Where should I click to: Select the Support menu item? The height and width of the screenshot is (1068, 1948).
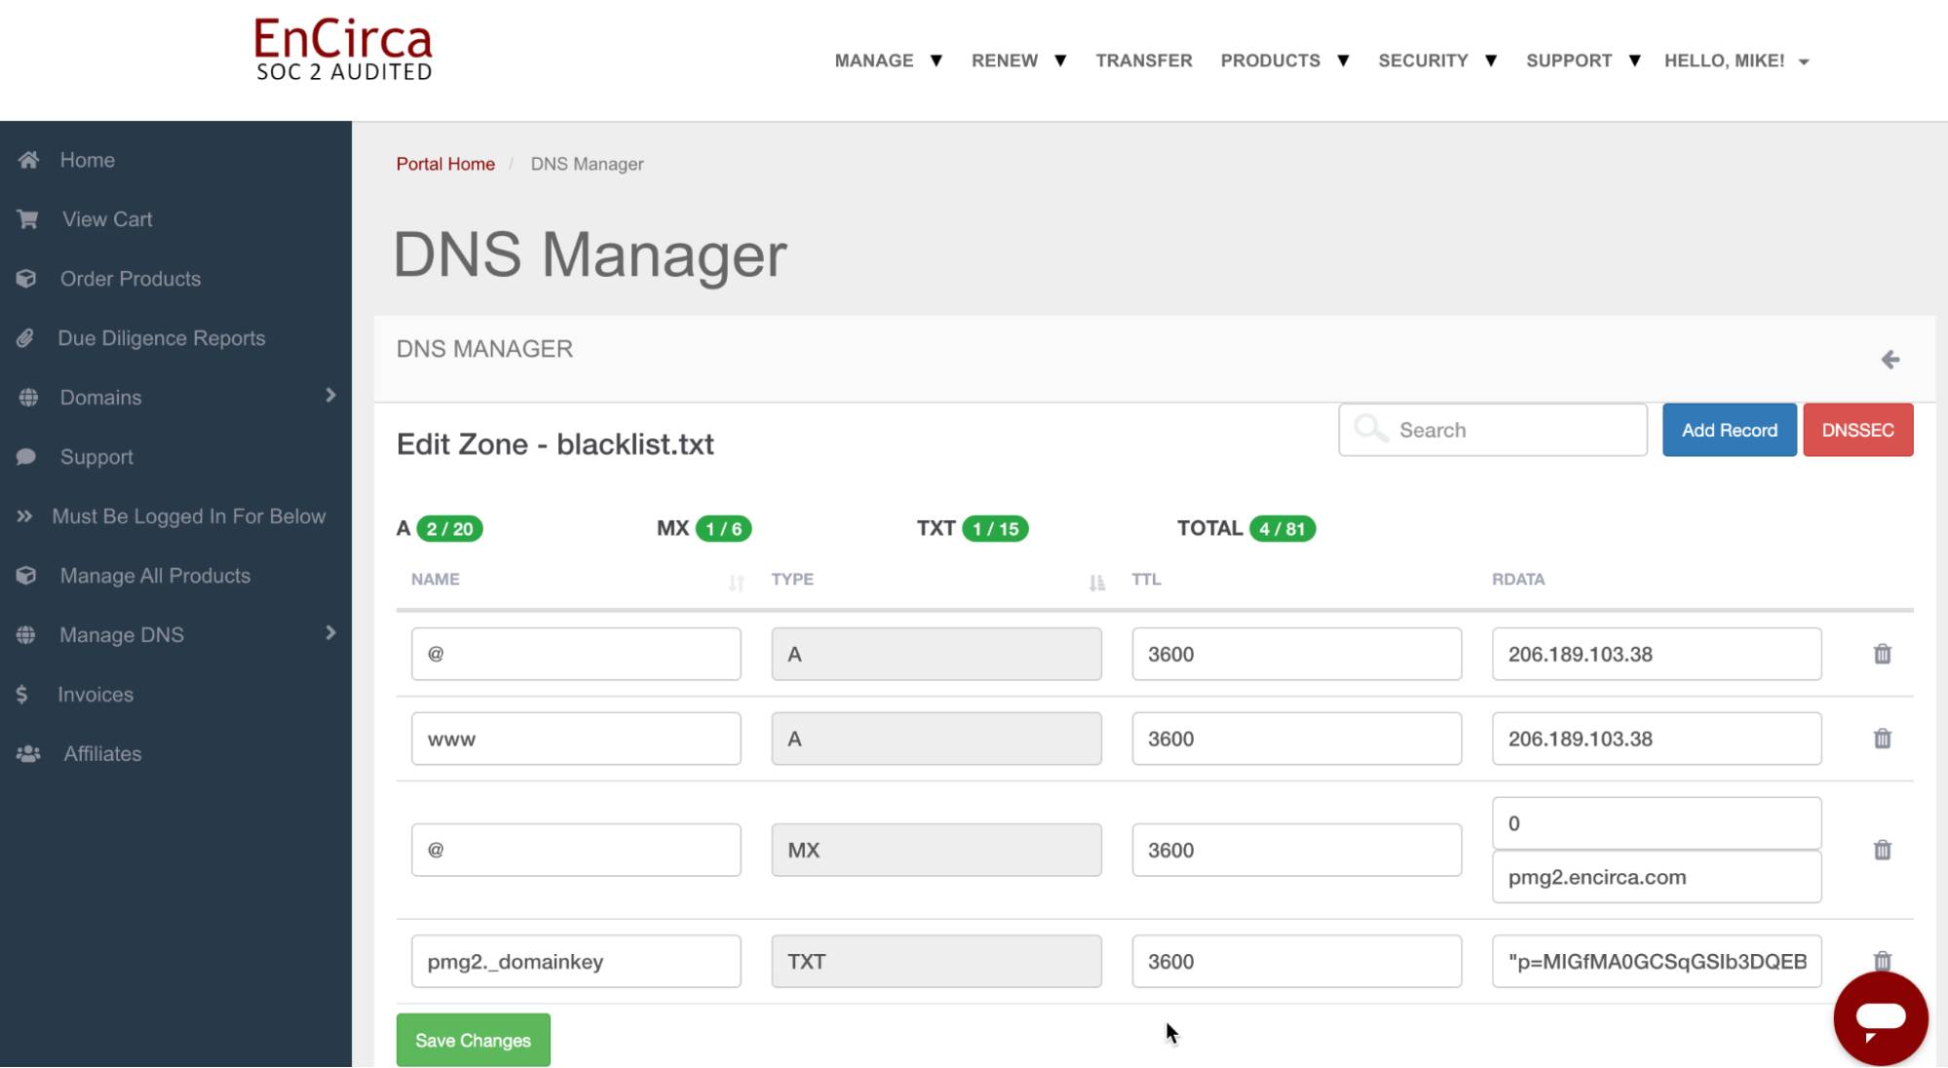pos(96,456)
